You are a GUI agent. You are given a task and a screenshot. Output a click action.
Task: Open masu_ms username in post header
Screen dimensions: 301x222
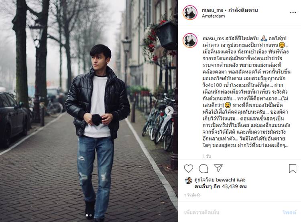pyautogui.click(x=212, y=10)
